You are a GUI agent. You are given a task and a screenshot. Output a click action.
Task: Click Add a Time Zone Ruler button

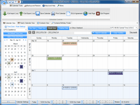15,37
